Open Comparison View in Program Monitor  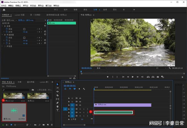[163, 77]
